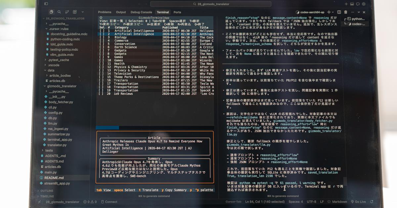Click Connect in the status bar
This screenshot has width=397, height=208.
click(109, 202)
